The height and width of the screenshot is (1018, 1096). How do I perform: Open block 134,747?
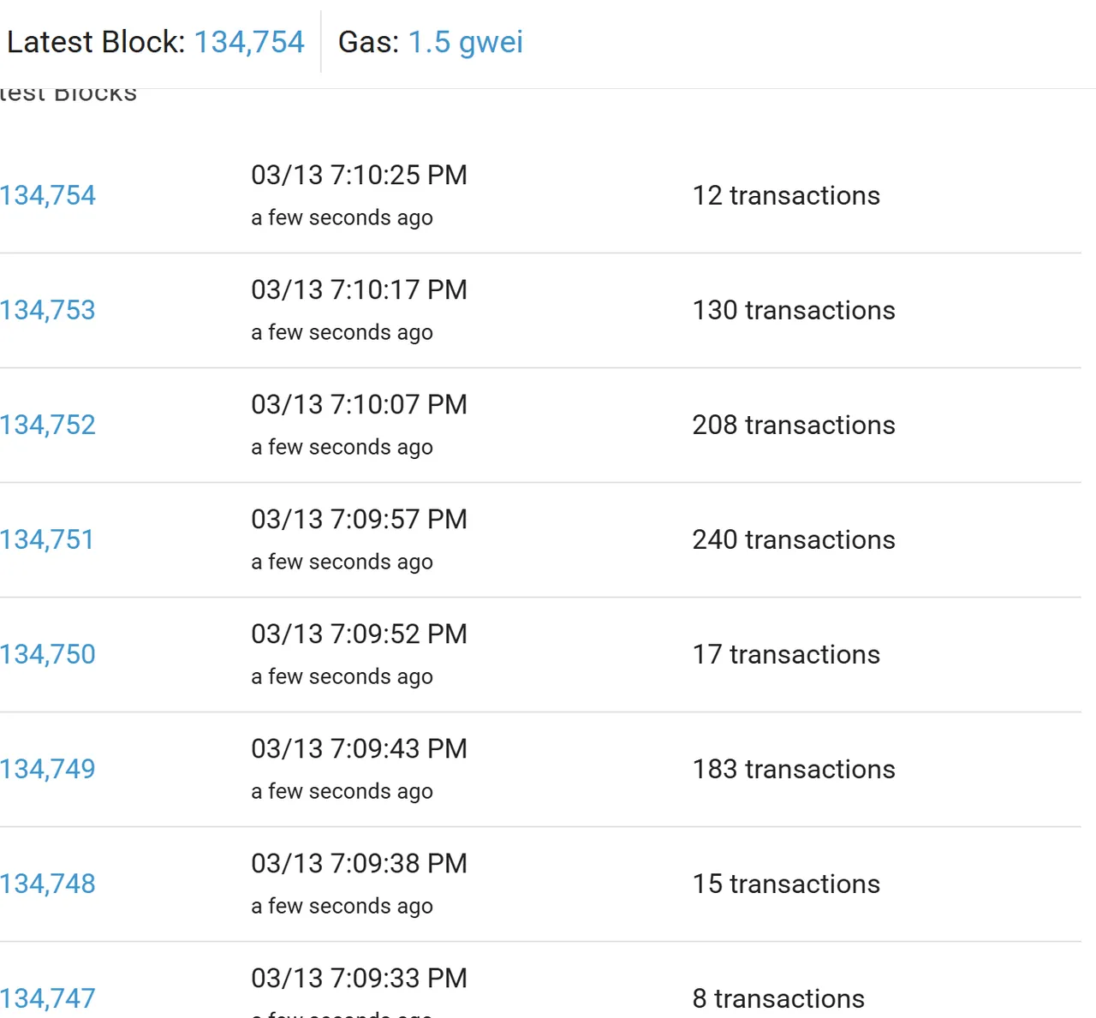(x=48, y=998)
